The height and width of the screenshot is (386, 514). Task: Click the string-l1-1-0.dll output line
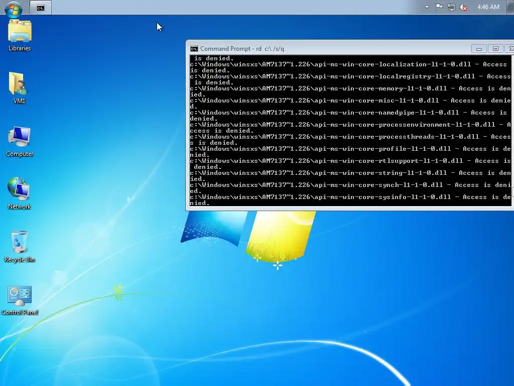(x=350, y=176)
